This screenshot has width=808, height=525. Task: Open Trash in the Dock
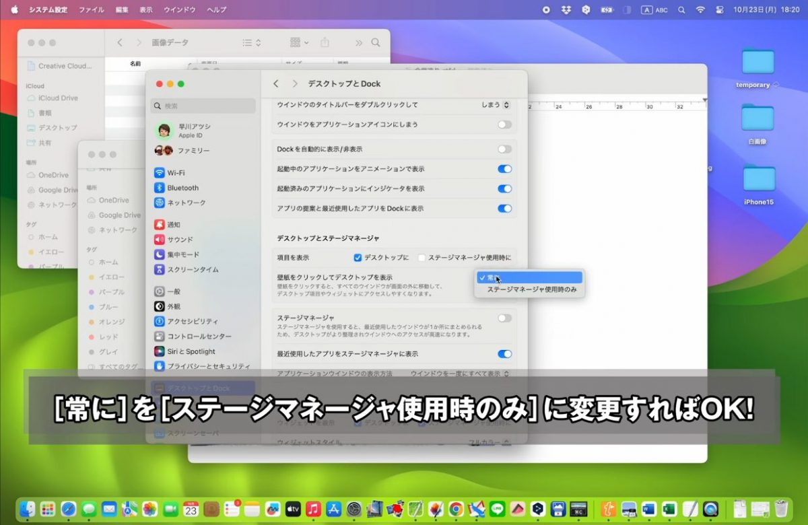click(x=781, y=509)
